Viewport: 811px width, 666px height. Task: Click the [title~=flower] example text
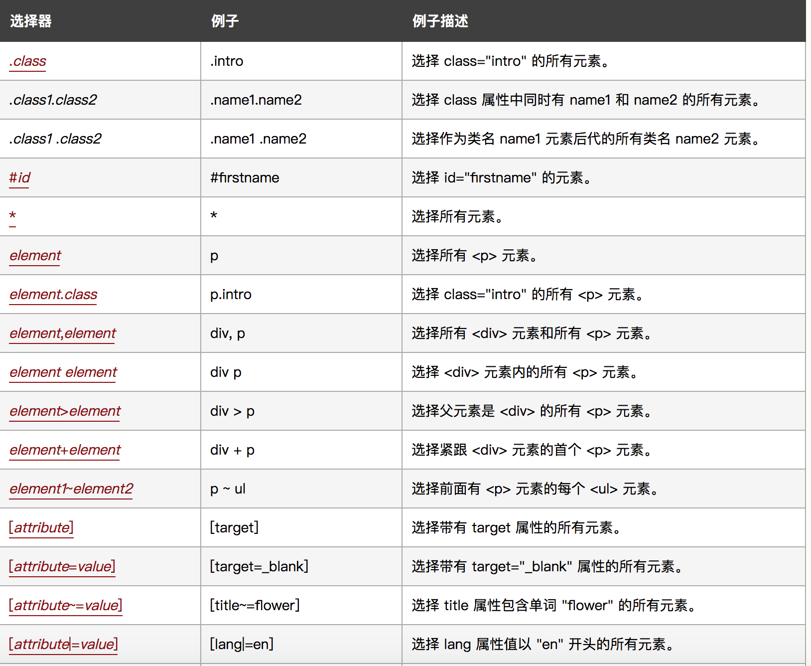click(255, 606)
